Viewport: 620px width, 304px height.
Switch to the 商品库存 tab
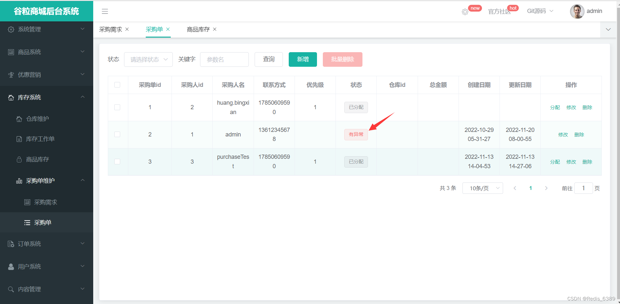pyautogui.click(x=198, y=29)
